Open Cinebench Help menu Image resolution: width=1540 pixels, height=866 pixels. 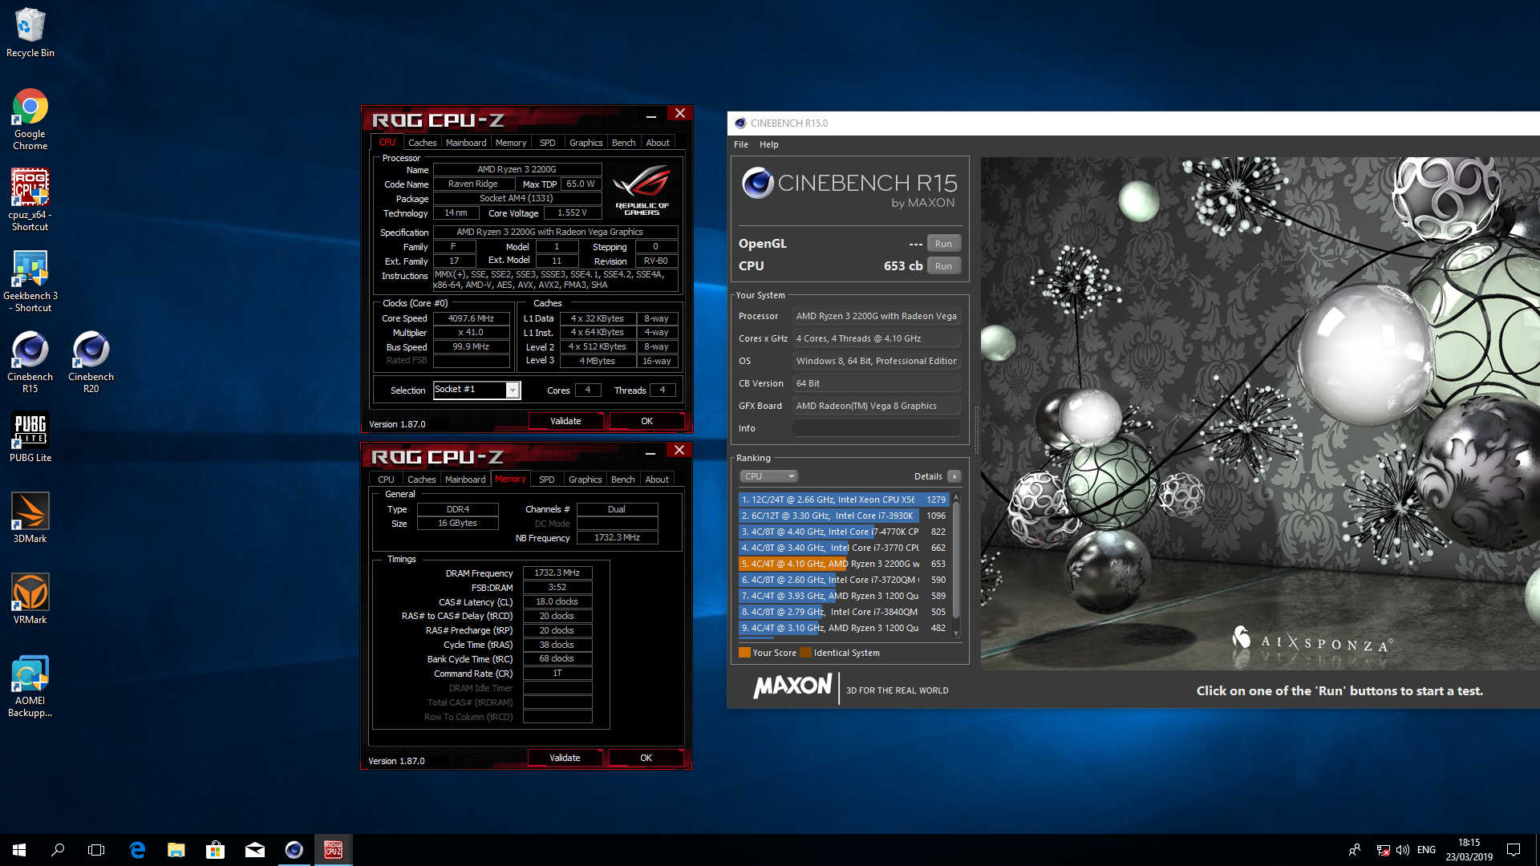769,144
